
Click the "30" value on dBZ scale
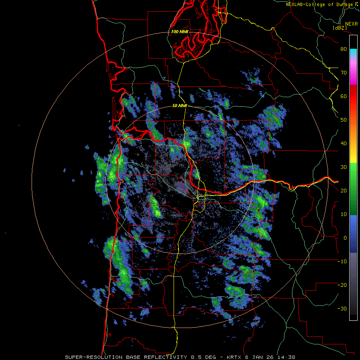tap(344, 167)
